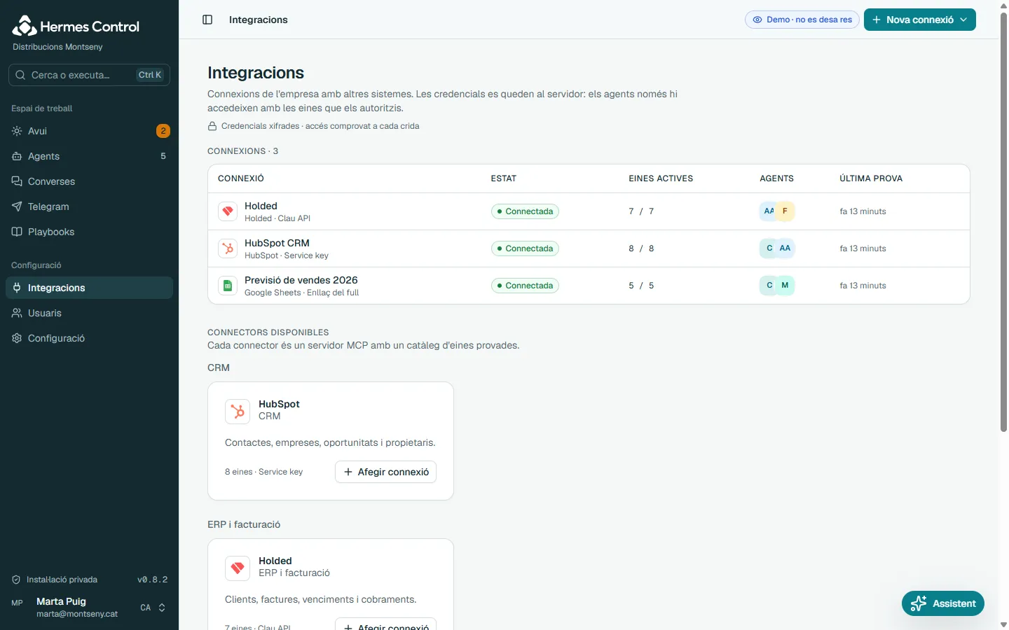This screenshot has height=630, width=1009.
Task: Click the 5 / 5 active tools value
Action: [641, 286]
